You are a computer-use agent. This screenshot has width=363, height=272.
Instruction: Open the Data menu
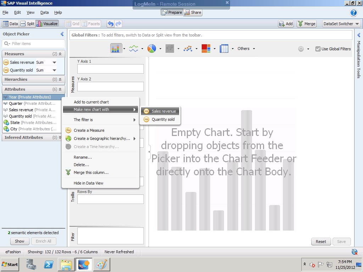click(44, 12)
